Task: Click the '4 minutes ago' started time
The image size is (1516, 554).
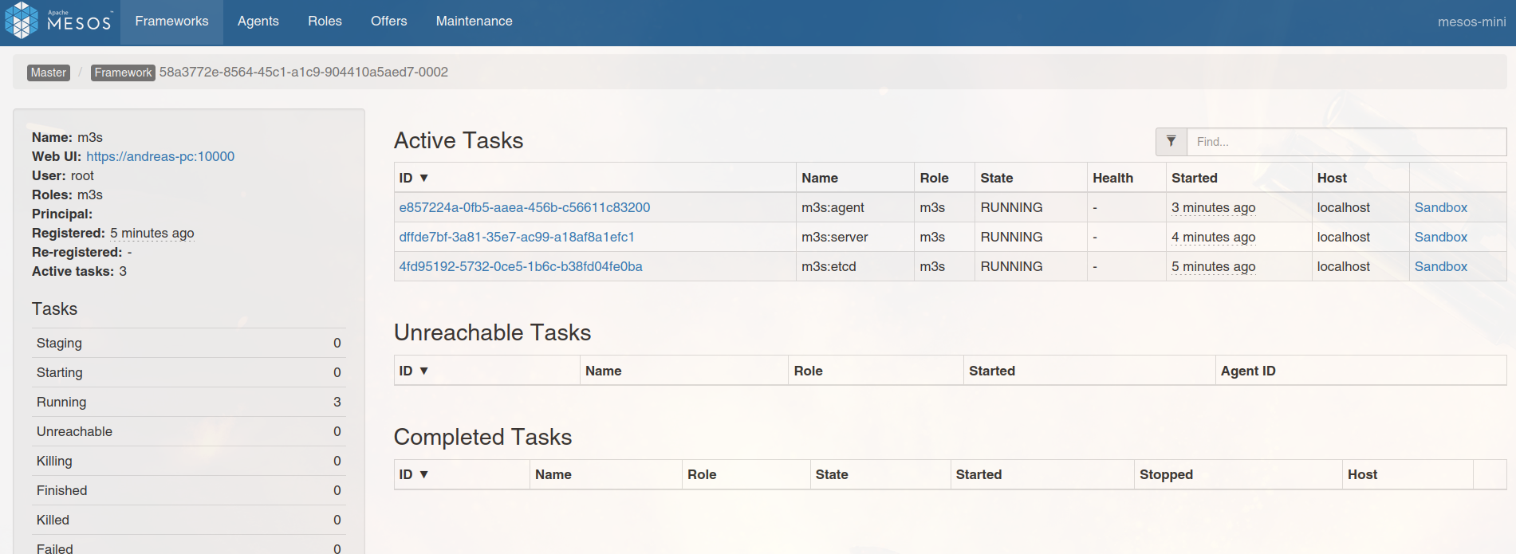Action: (x=1213, y=237)
